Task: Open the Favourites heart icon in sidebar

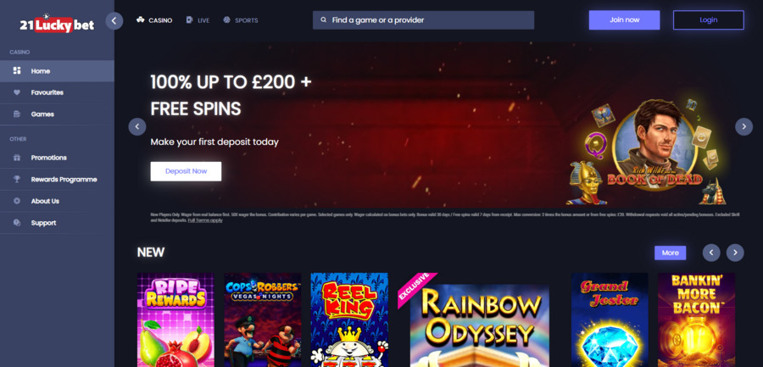Action: pos(17,92)
